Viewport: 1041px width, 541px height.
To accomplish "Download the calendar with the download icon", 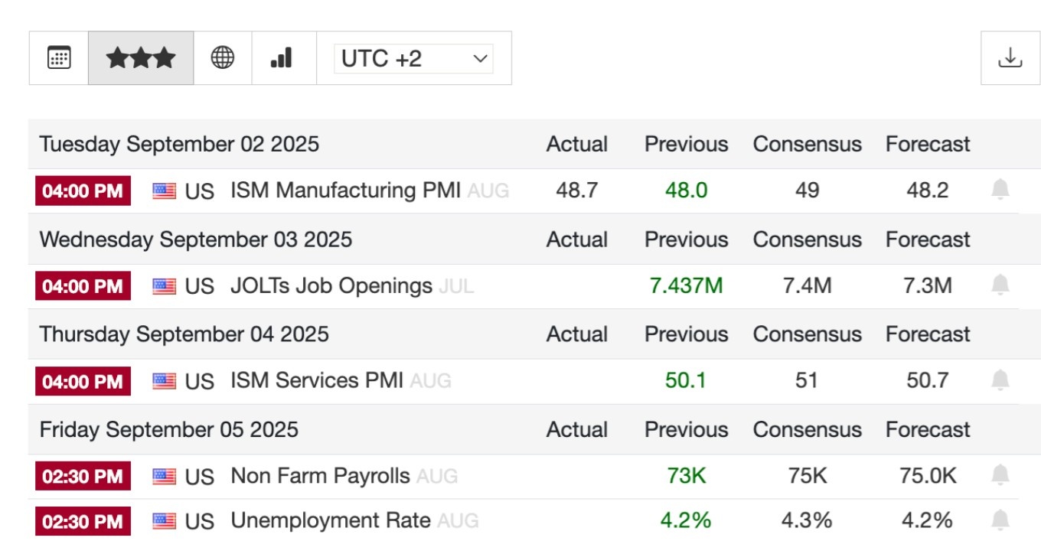I will (x=1010, y=58).
